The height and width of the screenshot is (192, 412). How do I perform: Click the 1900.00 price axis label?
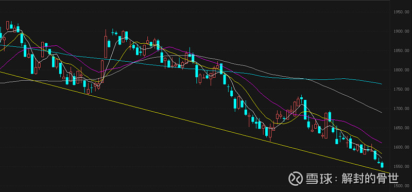402,31
